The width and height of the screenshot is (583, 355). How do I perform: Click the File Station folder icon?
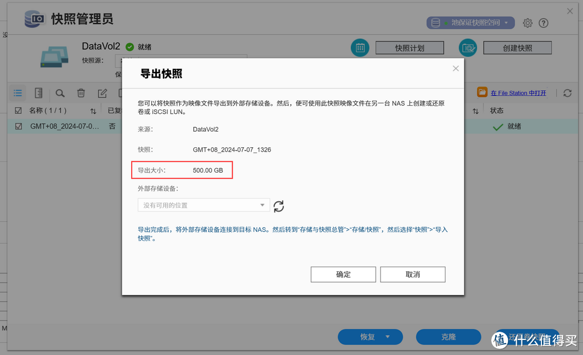coord(482,92)
